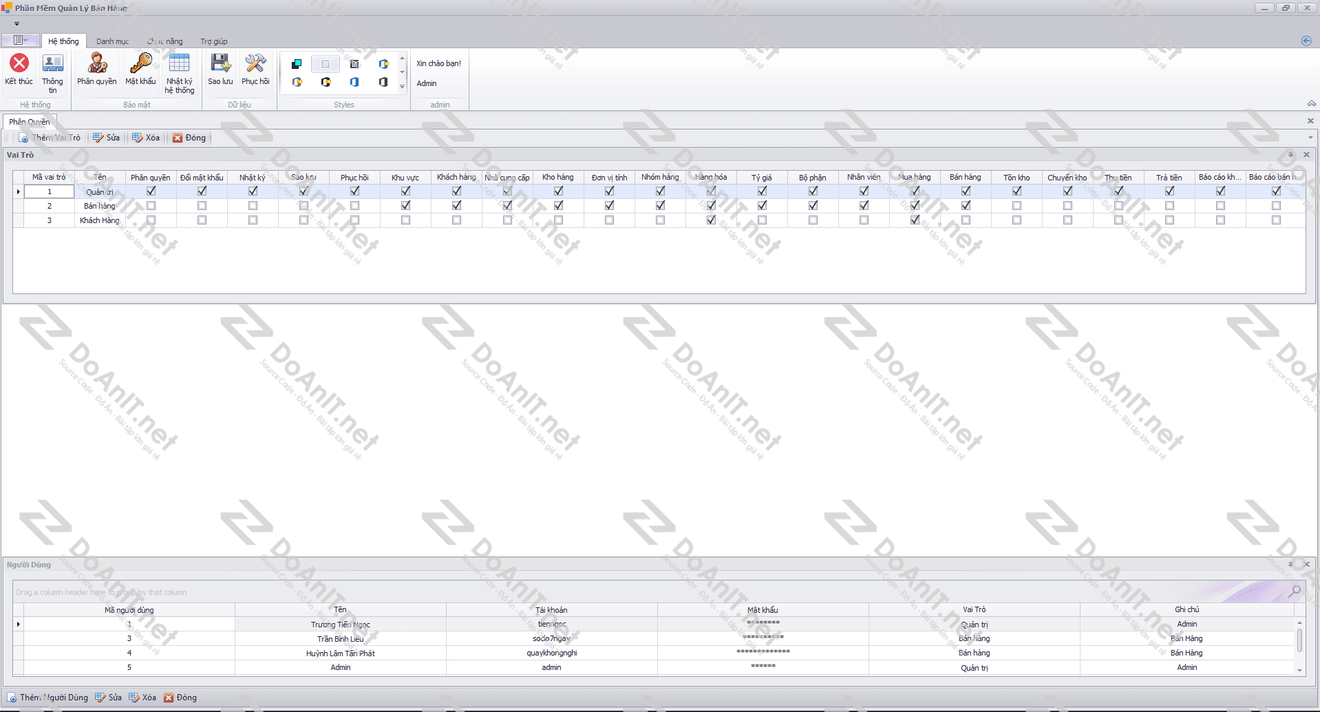Click Đóng in the bottom user toolbar

point(180,698)
